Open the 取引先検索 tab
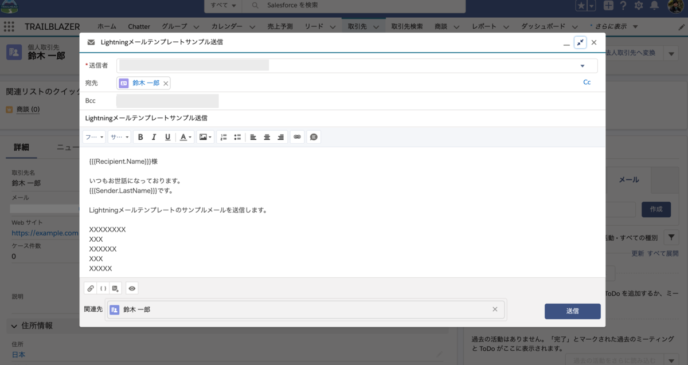 (x=407, y=26)
